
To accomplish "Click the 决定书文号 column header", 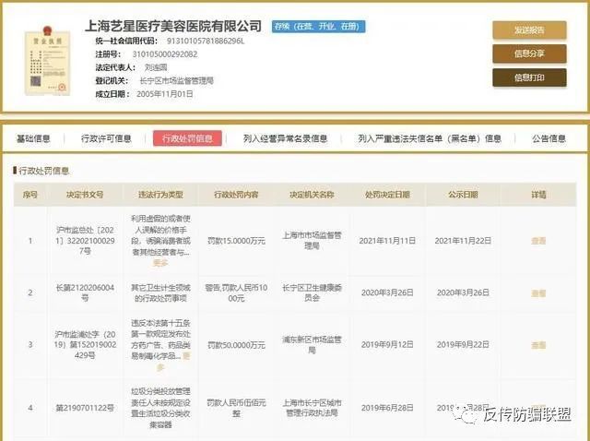I will pyautogui.click(x=85, y=195).
